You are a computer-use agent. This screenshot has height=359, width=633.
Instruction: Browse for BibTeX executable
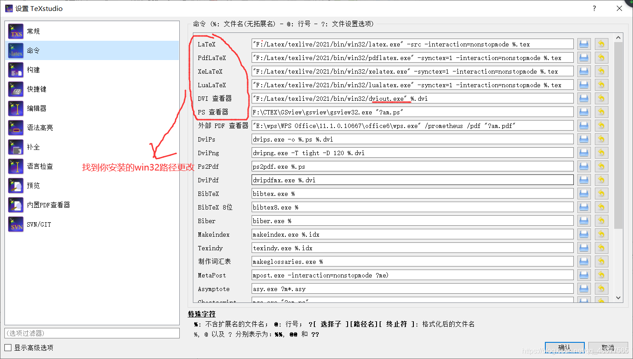pyautogui.click(x=584, y=193)
